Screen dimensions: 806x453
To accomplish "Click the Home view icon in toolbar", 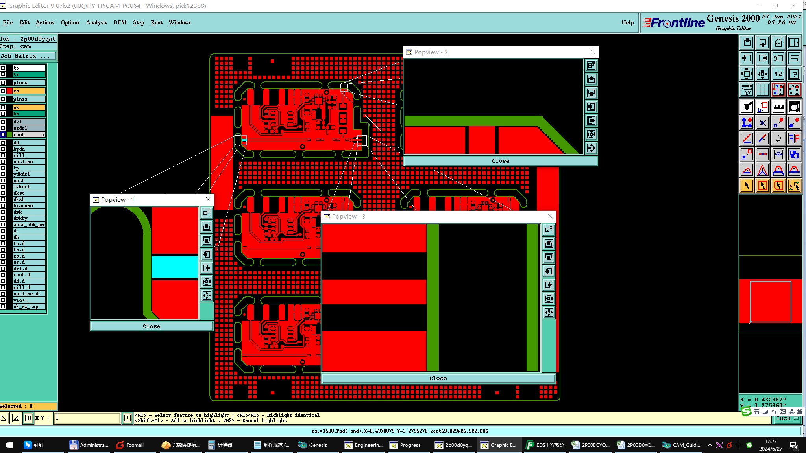I will (x=778, y=42).
